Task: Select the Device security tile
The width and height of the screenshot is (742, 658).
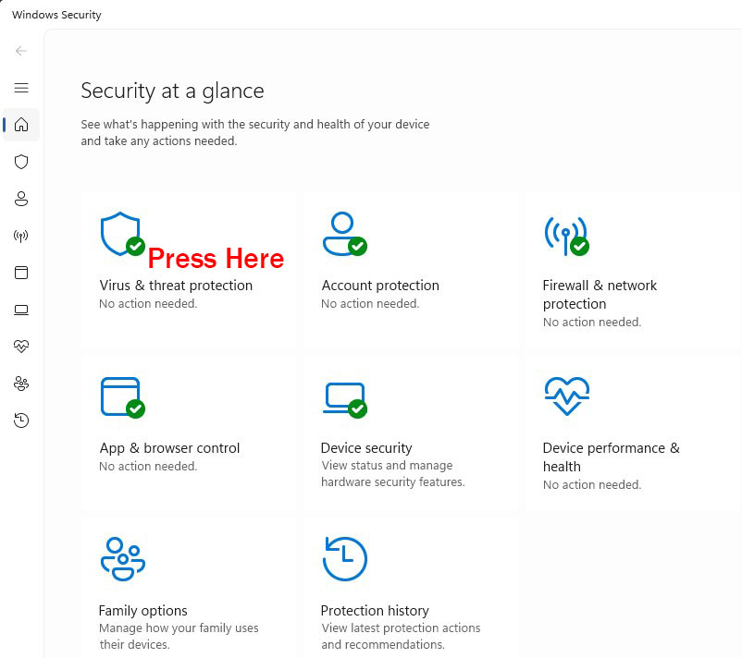Action: [410, 433]
